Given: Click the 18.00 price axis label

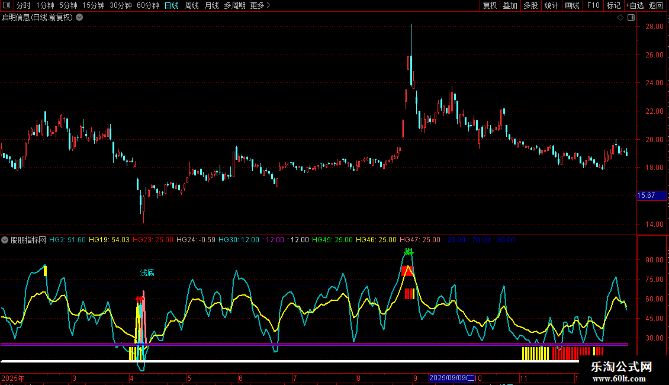Looking at the screenshot, I should click(x=654, y=168).
